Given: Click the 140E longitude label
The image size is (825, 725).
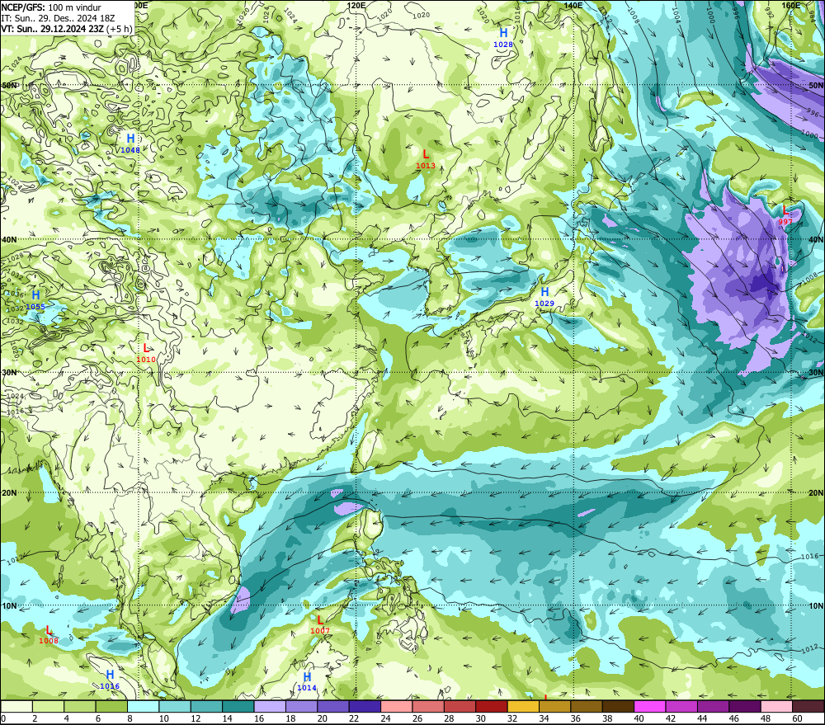Looking at the screenshot, I should click(x=573, y=5).
